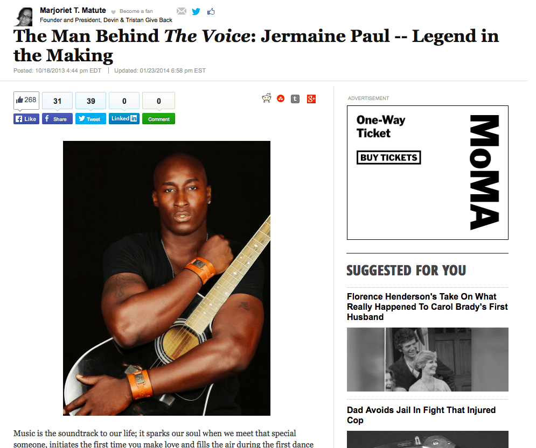Click the Twitter bird icon beside author
The height and width of the screenshot is (448, 536).
pos(196,12)
